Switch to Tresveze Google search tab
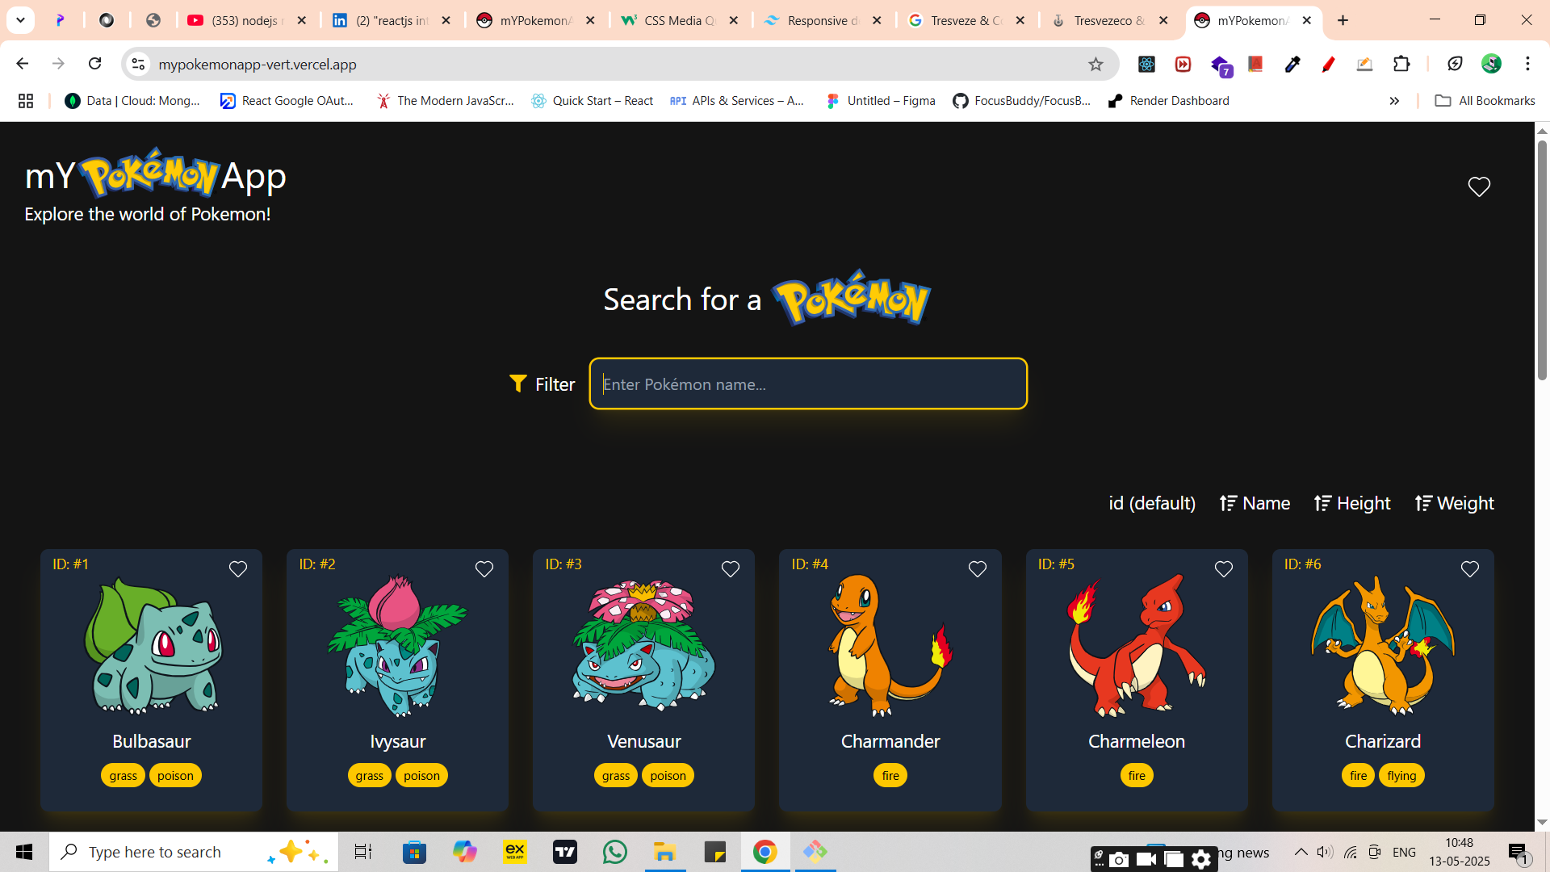Viewport: 1550px width, 872px height. pyautogui.click(x=966, y=20)
